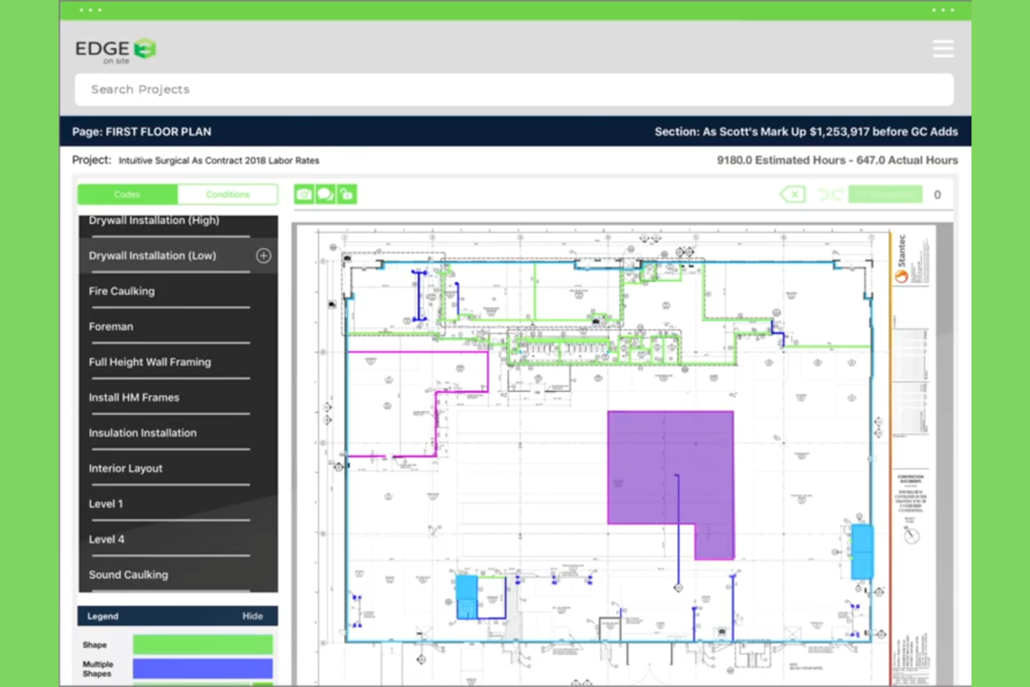Switch to the Codes tab
Screen dimensions: 1030x687
pyautogui.click(x=127, y=194)
